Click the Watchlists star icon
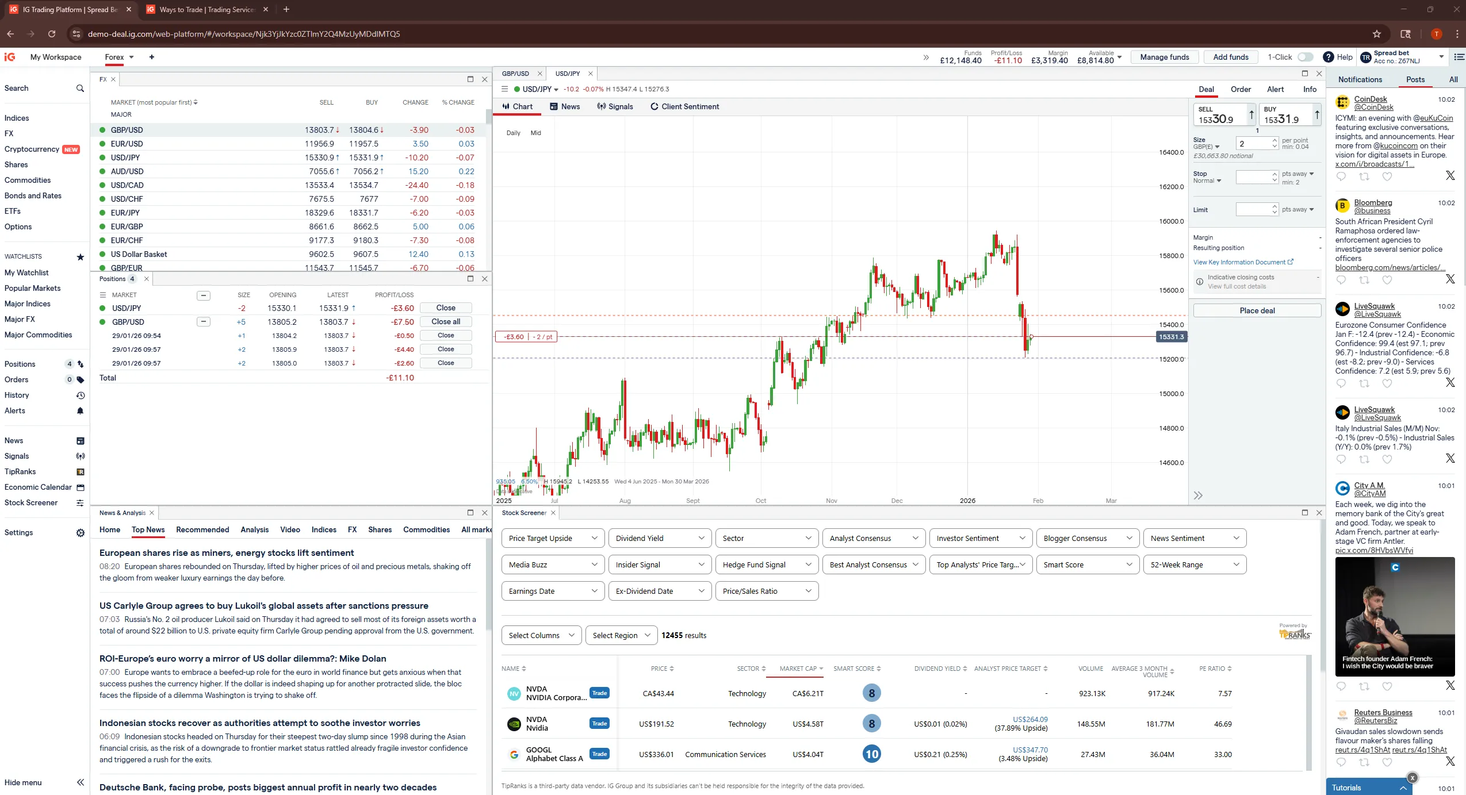Viewport: 1466px width, 795px height. click(81, 257)
